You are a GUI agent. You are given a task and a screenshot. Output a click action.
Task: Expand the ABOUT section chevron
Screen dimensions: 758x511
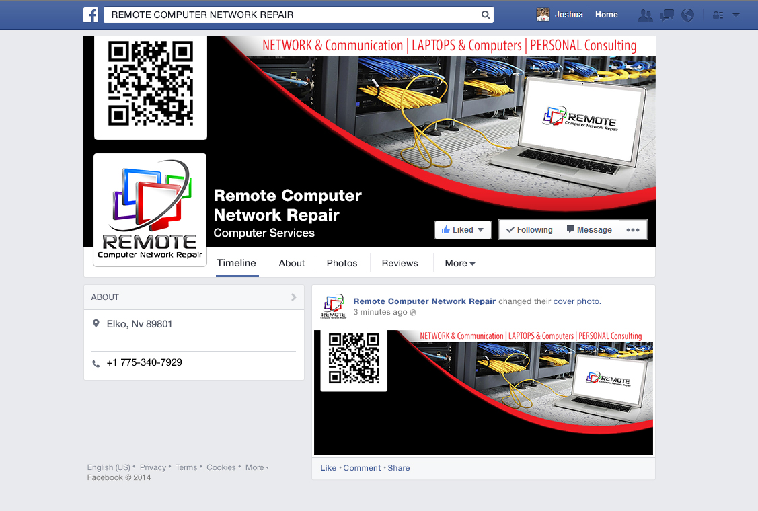pos(293,297)
